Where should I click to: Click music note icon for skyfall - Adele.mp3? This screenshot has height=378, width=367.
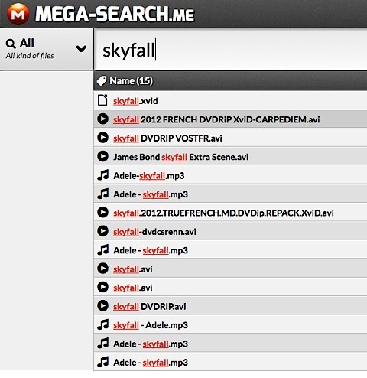(x=102, y=324)
